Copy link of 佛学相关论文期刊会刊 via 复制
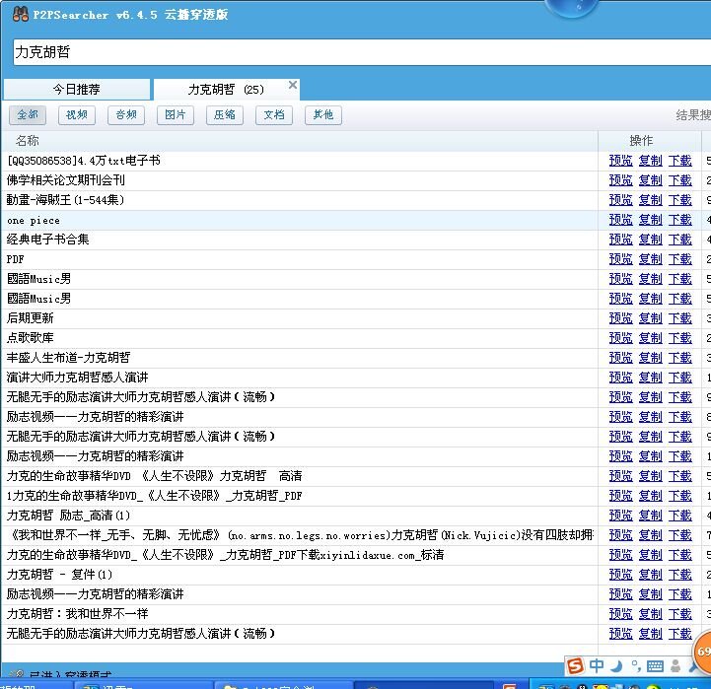Screen dimensions: 711x689 (650, 180)
